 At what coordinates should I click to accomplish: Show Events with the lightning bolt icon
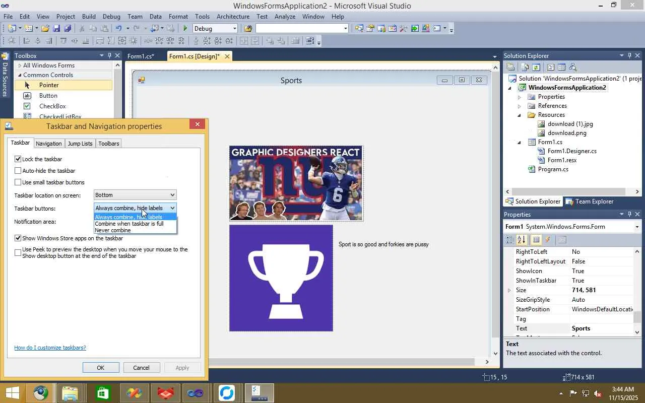click(548, 240)
